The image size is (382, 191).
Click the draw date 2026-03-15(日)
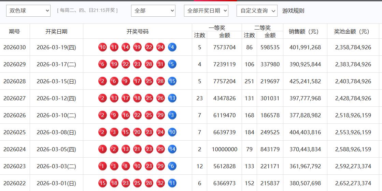click(x=56, y=81)
